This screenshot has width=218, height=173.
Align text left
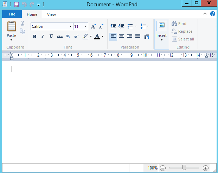(x=113, y=37)
